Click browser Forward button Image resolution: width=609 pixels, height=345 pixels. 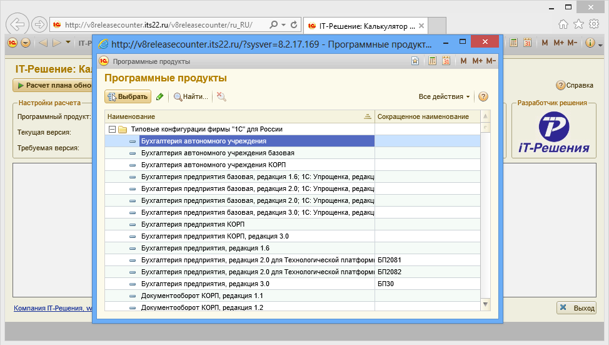pyautogui.click(x=39, y=24)
